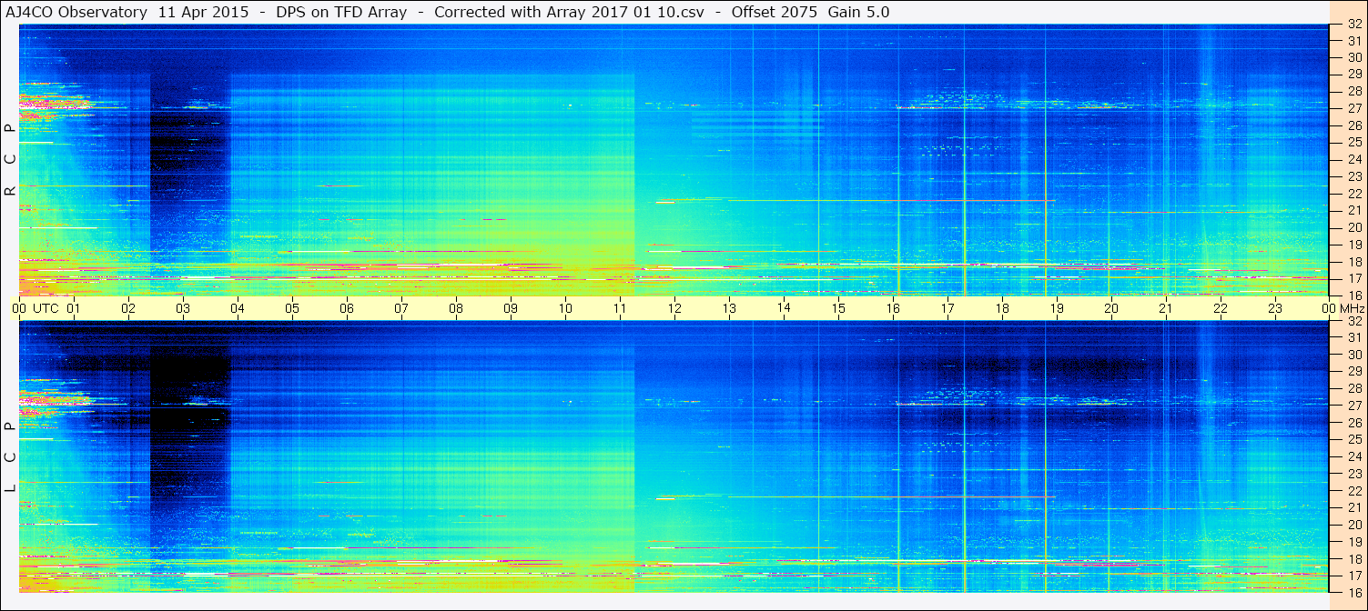Click the 18 MHz tick of LCP panel
Viewport: 1368px width, 611px height.
point(1353,559)
